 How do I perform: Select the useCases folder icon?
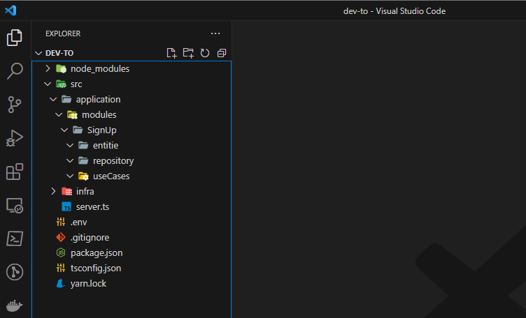coord(83,176)
